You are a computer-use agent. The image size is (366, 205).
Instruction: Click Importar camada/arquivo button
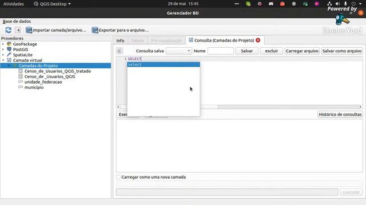(56, 30)
